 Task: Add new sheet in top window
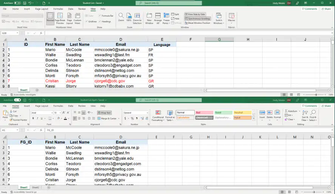[x=37, y=90]
